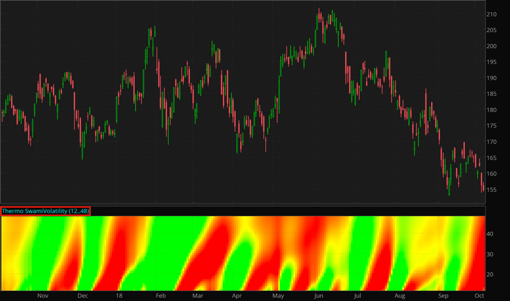510x301 pixels.
Task: Click the Jun label on time axis
Action: pyautogui.click(x=318, y=295)
